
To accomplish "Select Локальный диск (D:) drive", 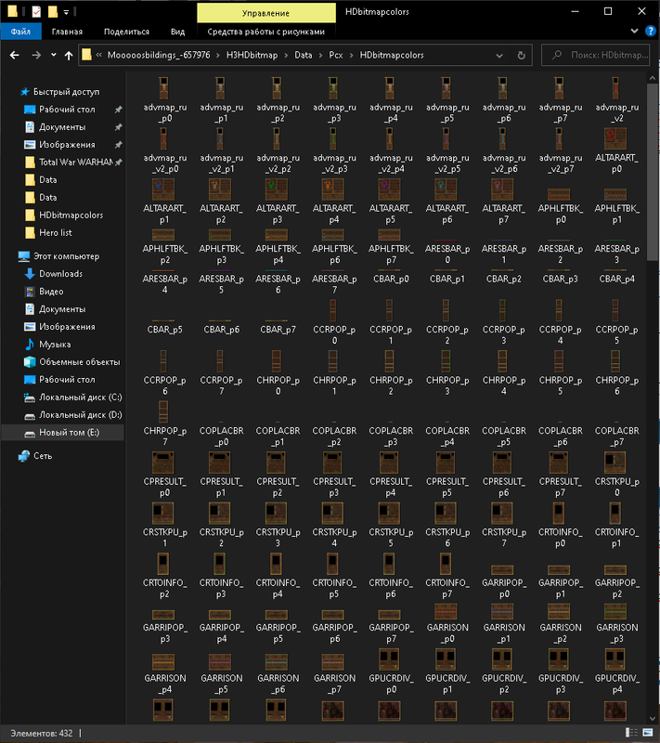I will [80, 414].
